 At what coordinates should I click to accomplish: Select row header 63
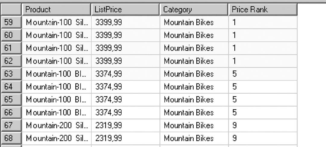coord(11,74)
